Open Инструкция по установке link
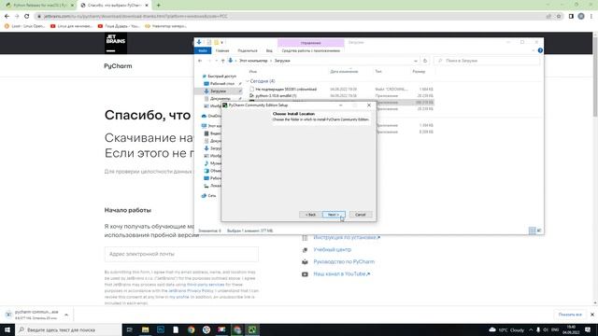The image size is (598, 336). click(347, 237)
